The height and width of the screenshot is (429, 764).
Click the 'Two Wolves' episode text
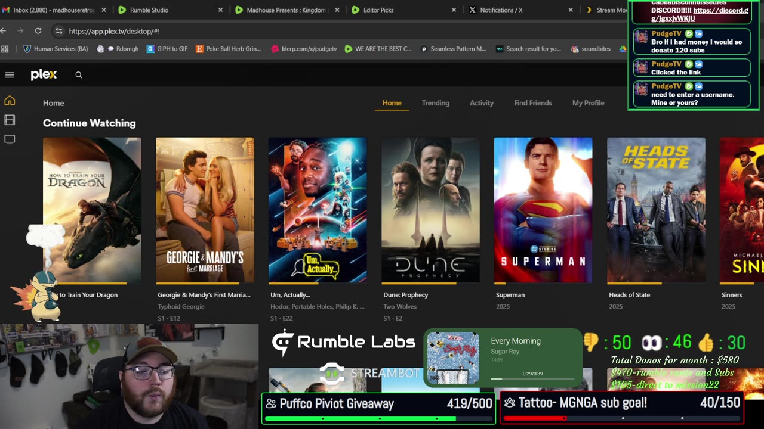click(400, 307)
